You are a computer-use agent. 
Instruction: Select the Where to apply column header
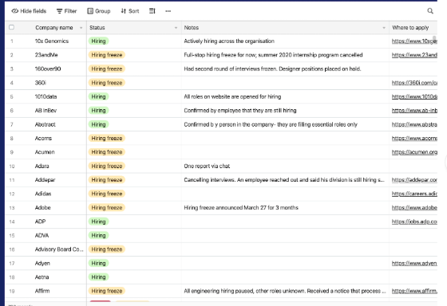(413, 28)
